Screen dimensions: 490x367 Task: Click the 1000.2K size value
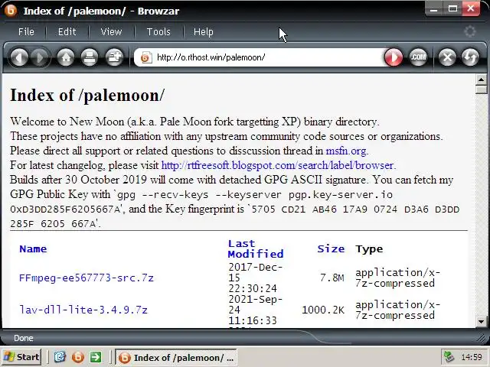click(x=323, y=310)
